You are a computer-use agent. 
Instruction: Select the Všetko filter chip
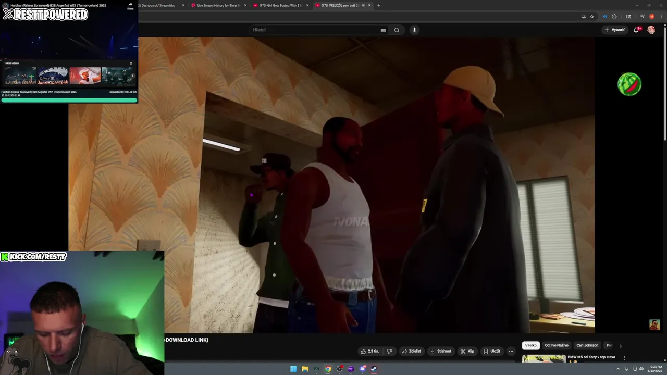(x=530, y=345)
